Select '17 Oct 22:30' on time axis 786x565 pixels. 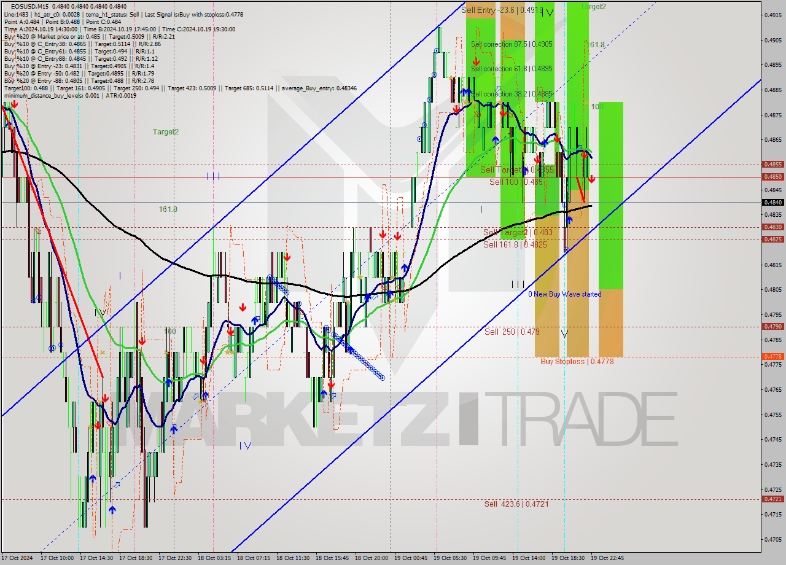[174, 558]
